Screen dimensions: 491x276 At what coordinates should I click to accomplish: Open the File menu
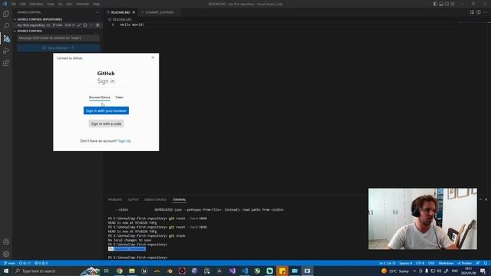pyautogui.click(x=14, y=4)
